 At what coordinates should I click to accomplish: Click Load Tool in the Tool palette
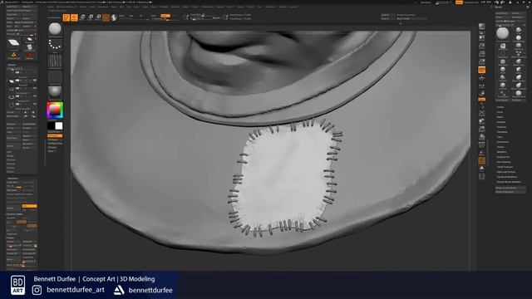pos(13,7)
